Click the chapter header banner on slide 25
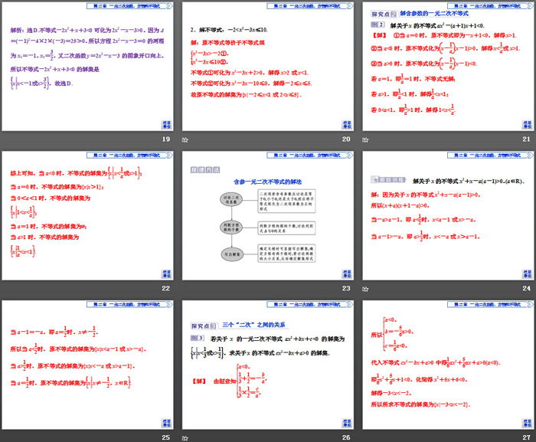The height and width of the screenshot is (442, 536). [129, 304]
